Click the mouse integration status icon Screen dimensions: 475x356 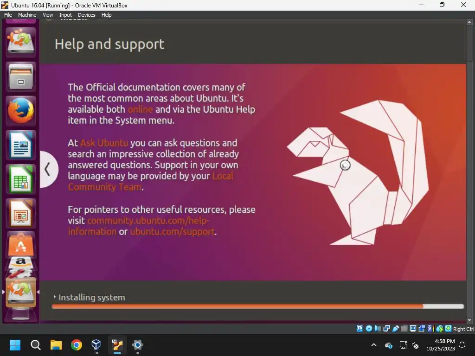pyautogui.click(x=440, y=329)
